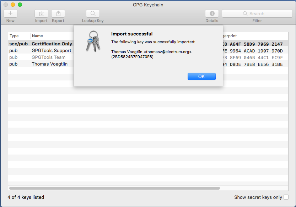Click the New key plus icon

click(10, 13)
